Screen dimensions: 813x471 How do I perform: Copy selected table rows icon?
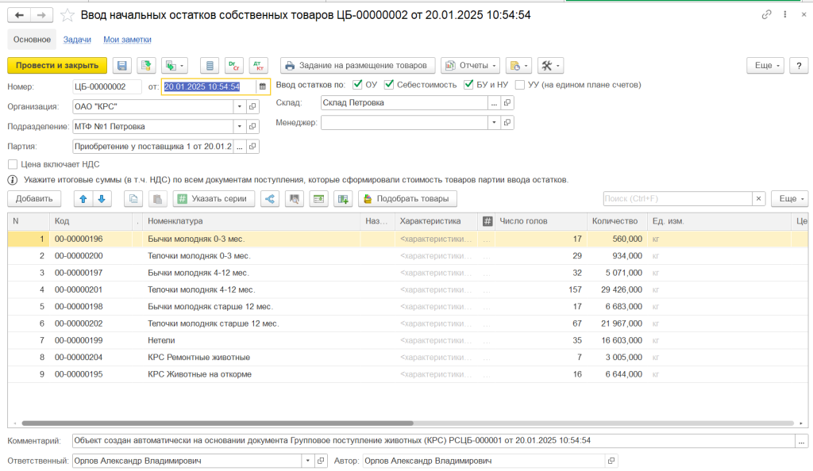coord(133,199)
